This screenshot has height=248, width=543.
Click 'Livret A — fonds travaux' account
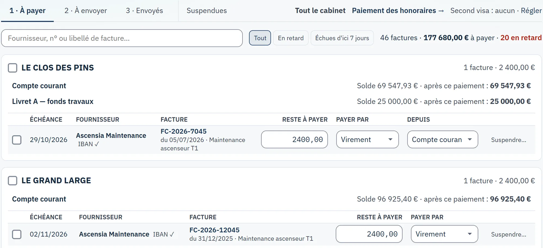(53, 102)
